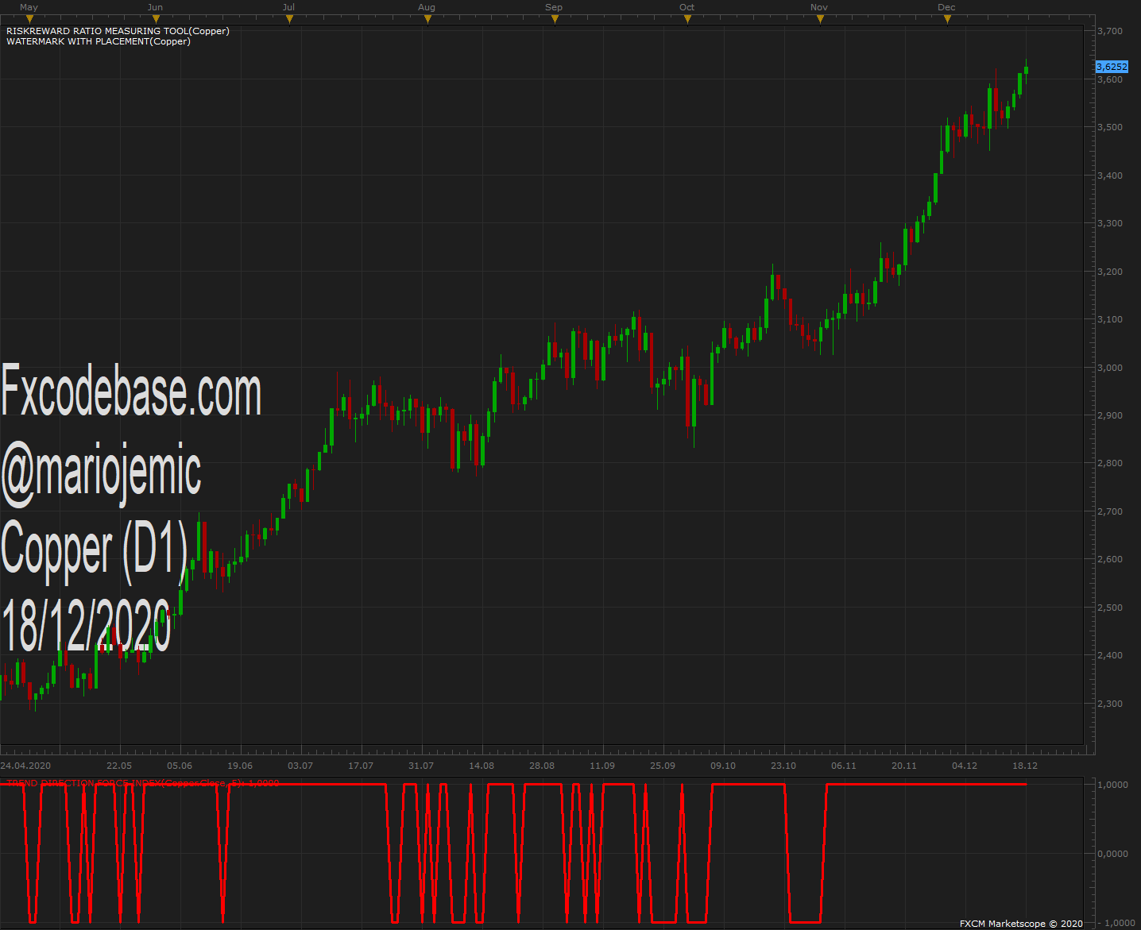Viewport: 1141px width, 930px height.
Task: Click the 24.04.2020 date axis label
Action: [25, 766]
